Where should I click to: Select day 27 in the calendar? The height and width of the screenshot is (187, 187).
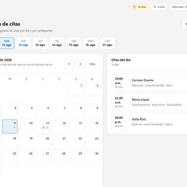point(43,157)
